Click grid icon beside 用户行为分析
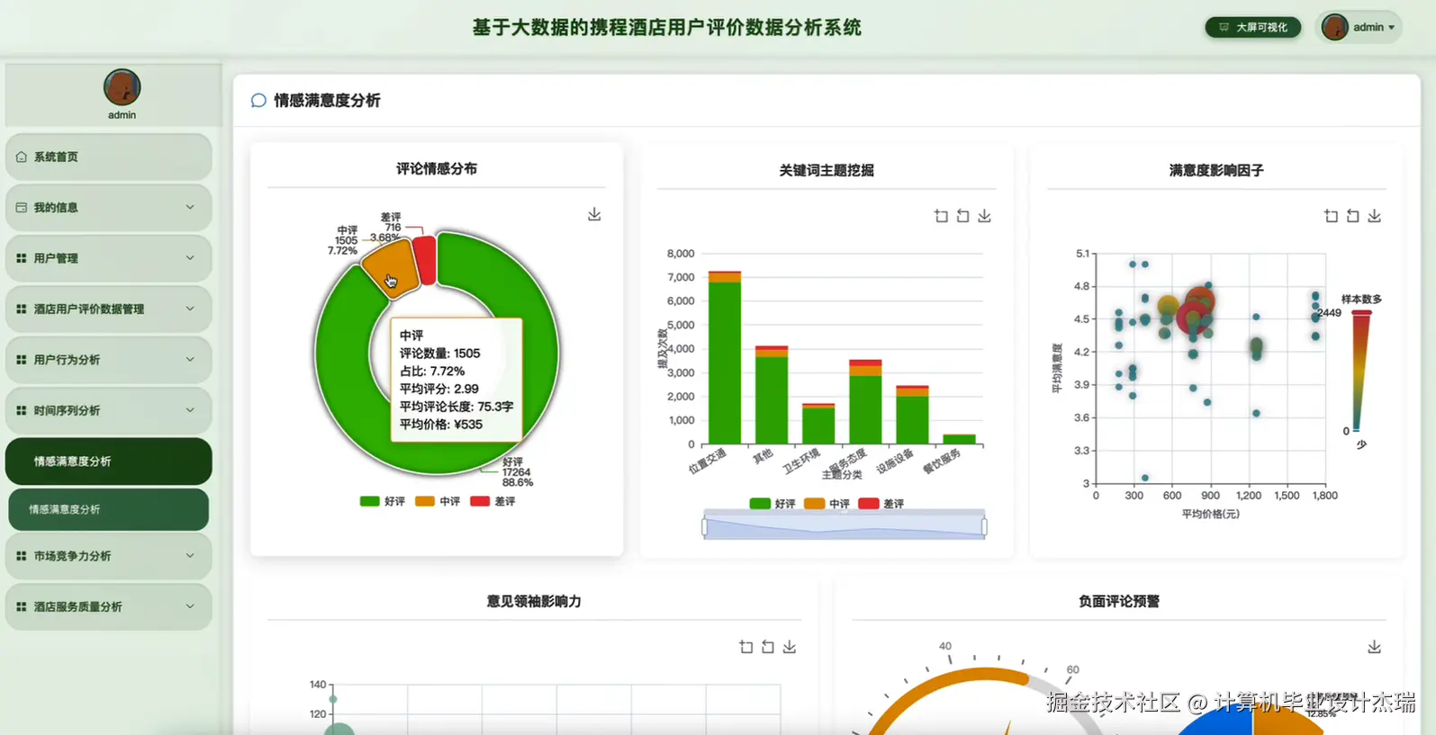The height and width of the screenshot is (735, 1436). (x=22, y=360)
